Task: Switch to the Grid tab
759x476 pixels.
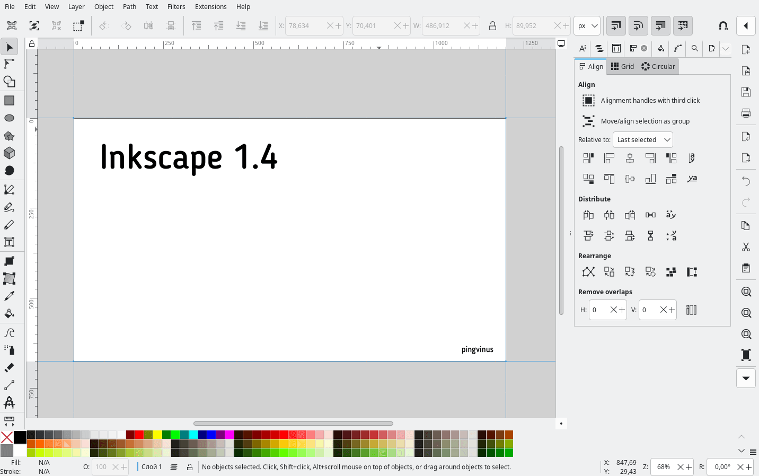Action: (623, 66)
